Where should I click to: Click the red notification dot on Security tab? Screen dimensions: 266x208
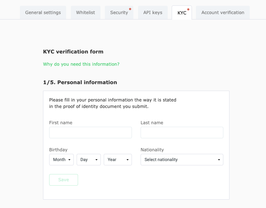[130, 9]
